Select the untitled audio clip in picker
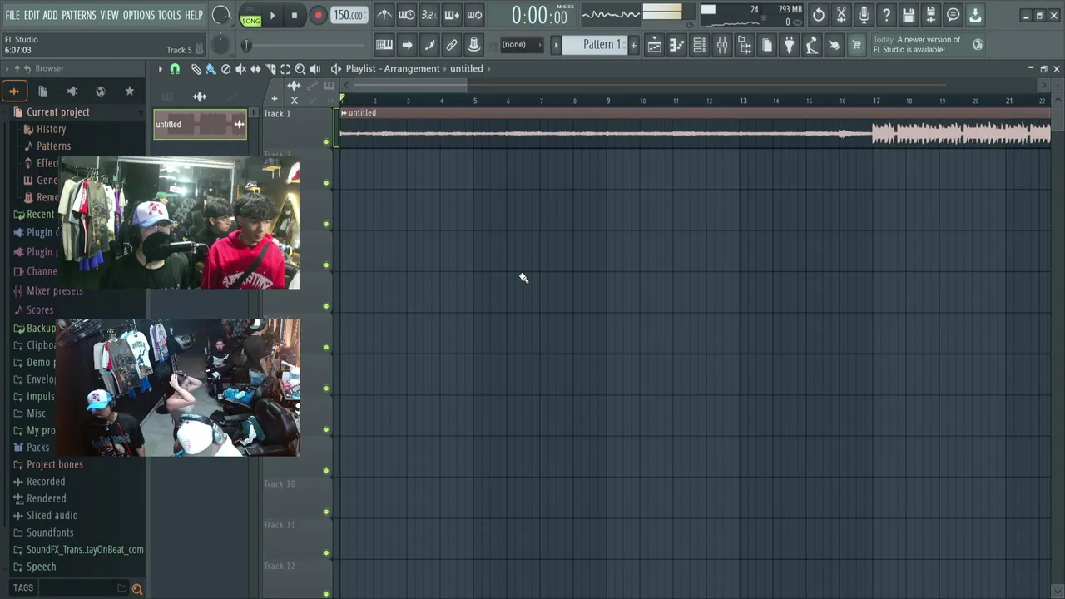 (200, 125)
